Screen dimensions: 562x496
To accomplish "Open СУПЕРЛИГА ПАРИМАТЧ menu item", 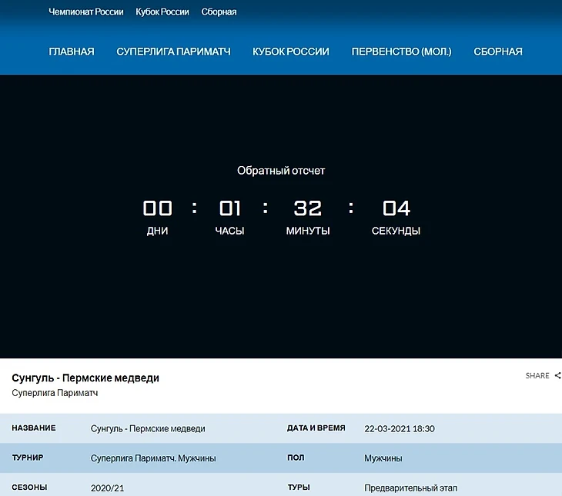I will coord(173,52).
